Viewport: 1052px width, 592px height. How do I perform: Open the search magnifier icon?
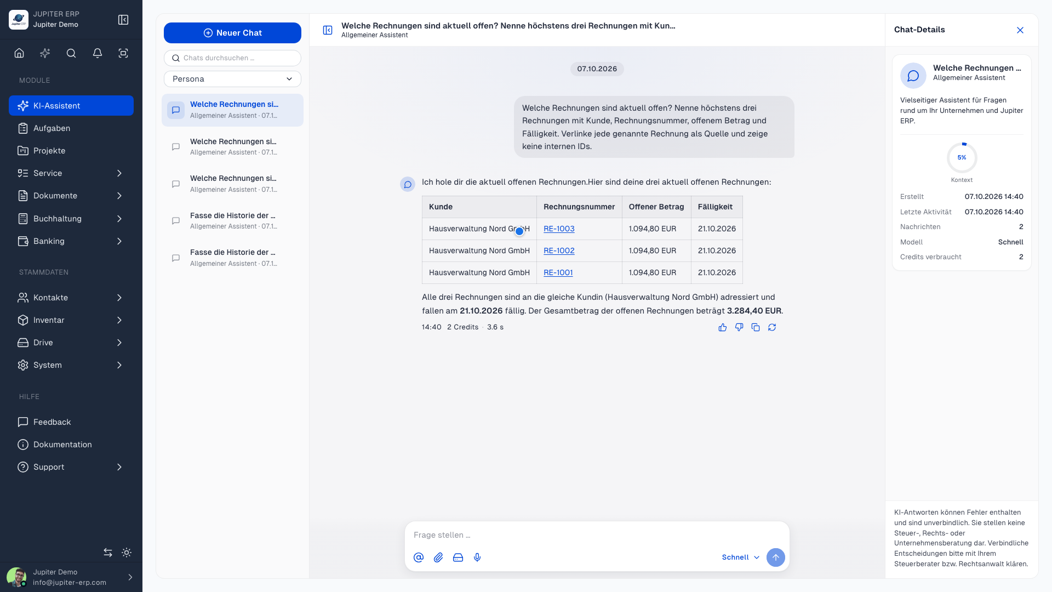coord(71,53)
